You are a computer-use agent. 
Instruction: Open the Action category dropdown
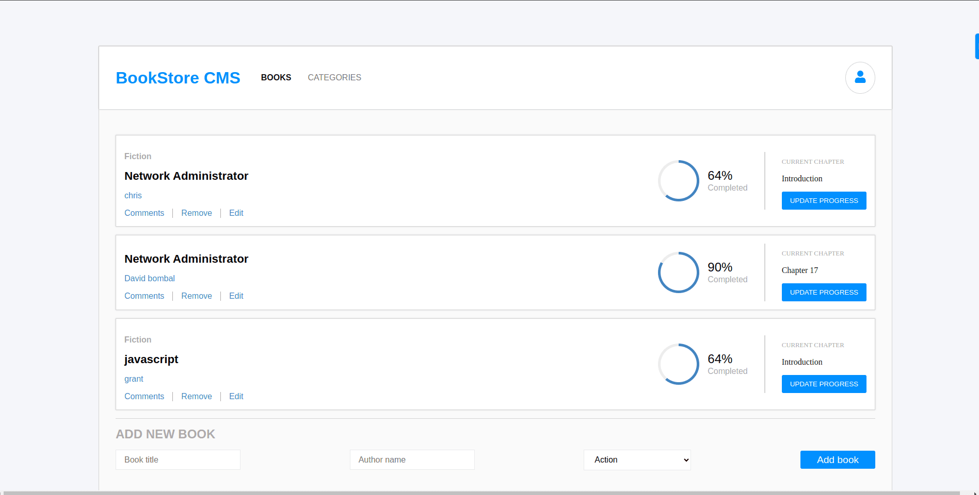[x=637, y=460]
